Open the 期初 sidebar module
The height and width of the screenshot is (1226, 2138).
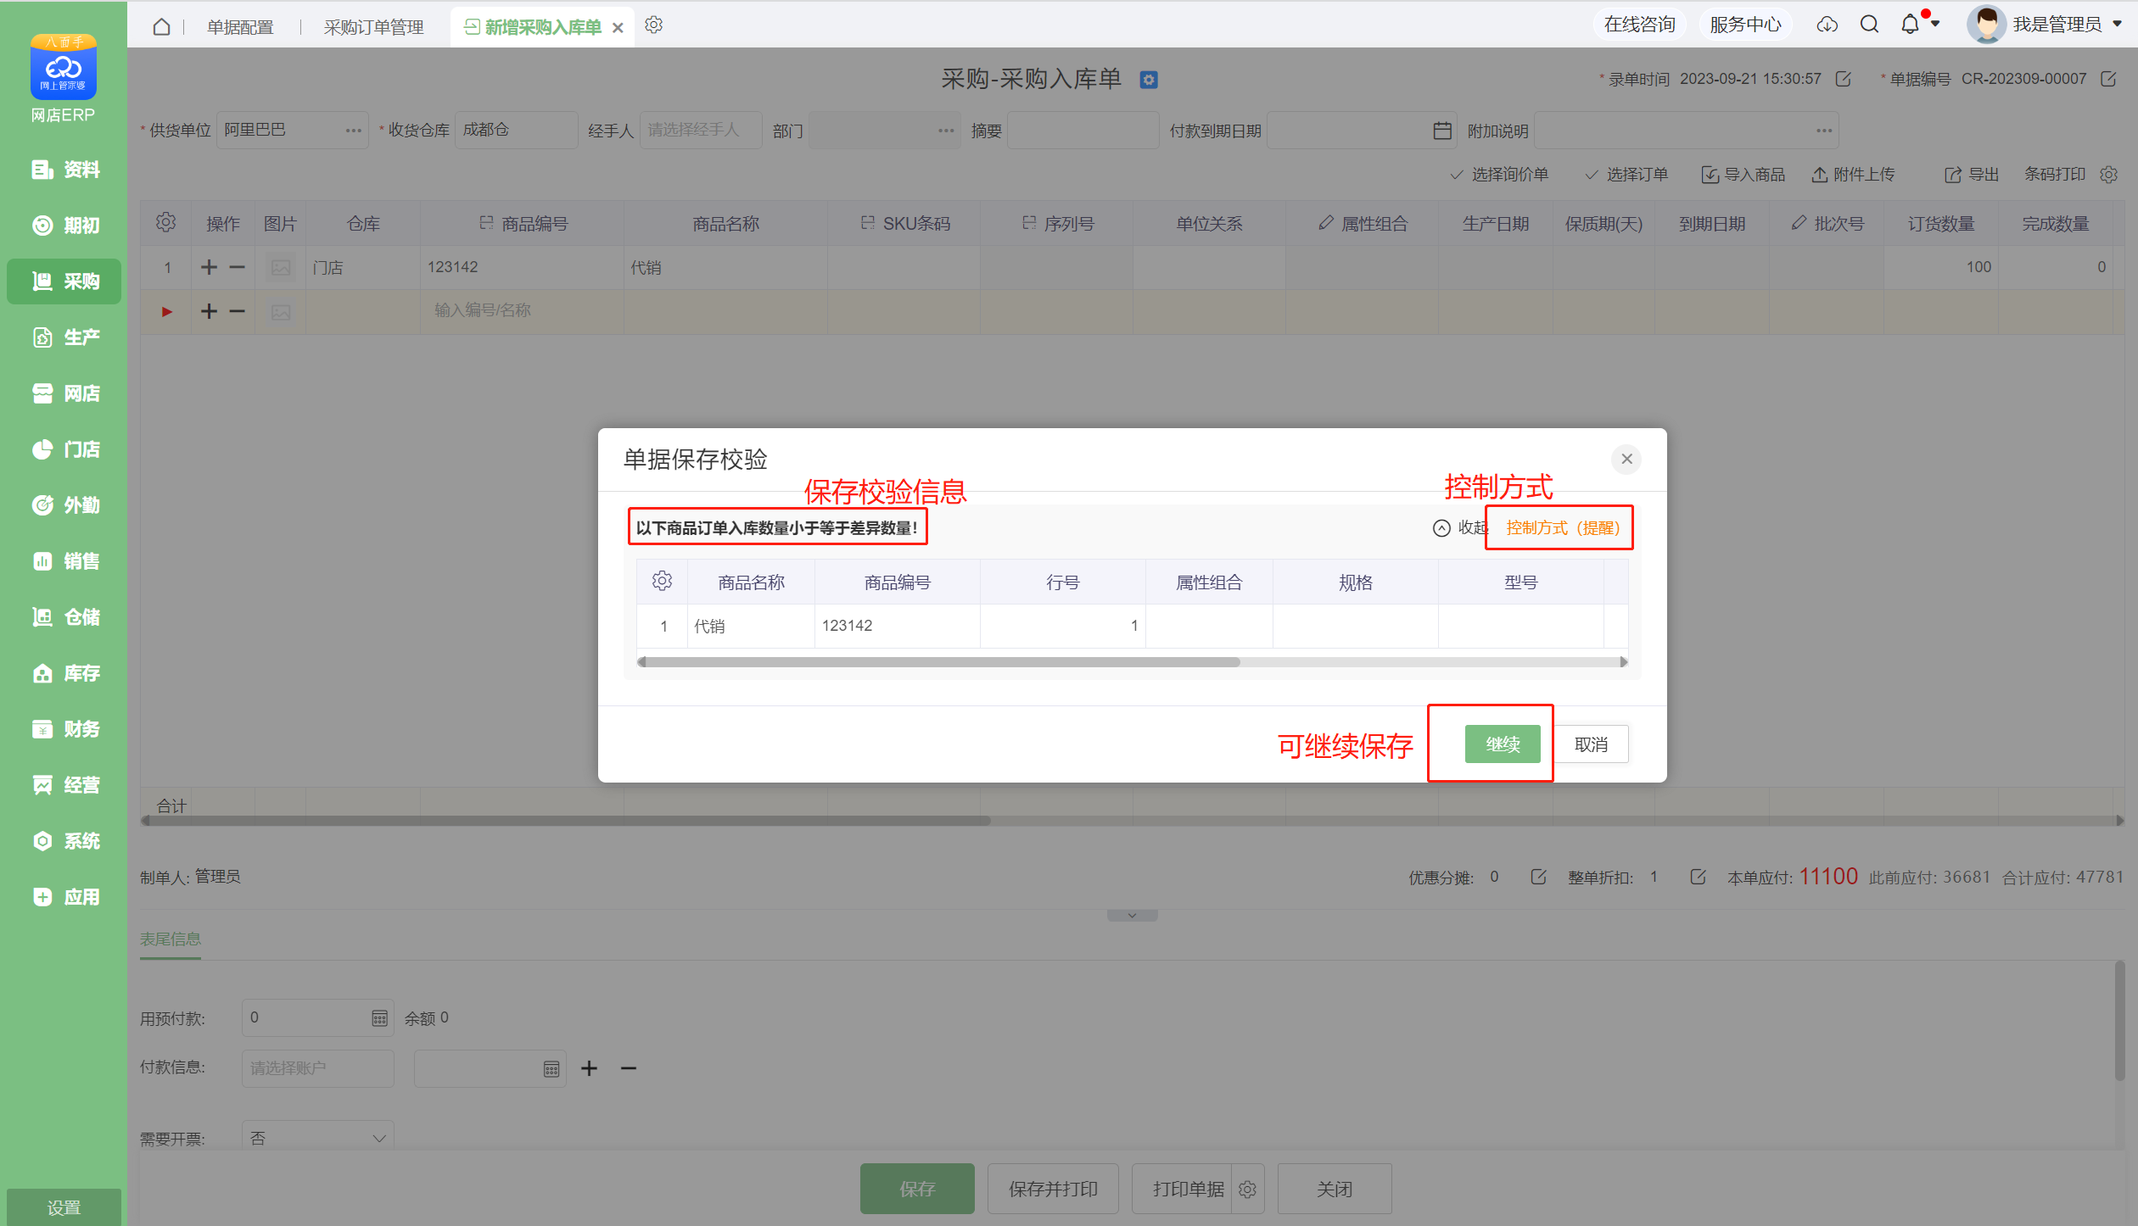click(x=64, y=226)
